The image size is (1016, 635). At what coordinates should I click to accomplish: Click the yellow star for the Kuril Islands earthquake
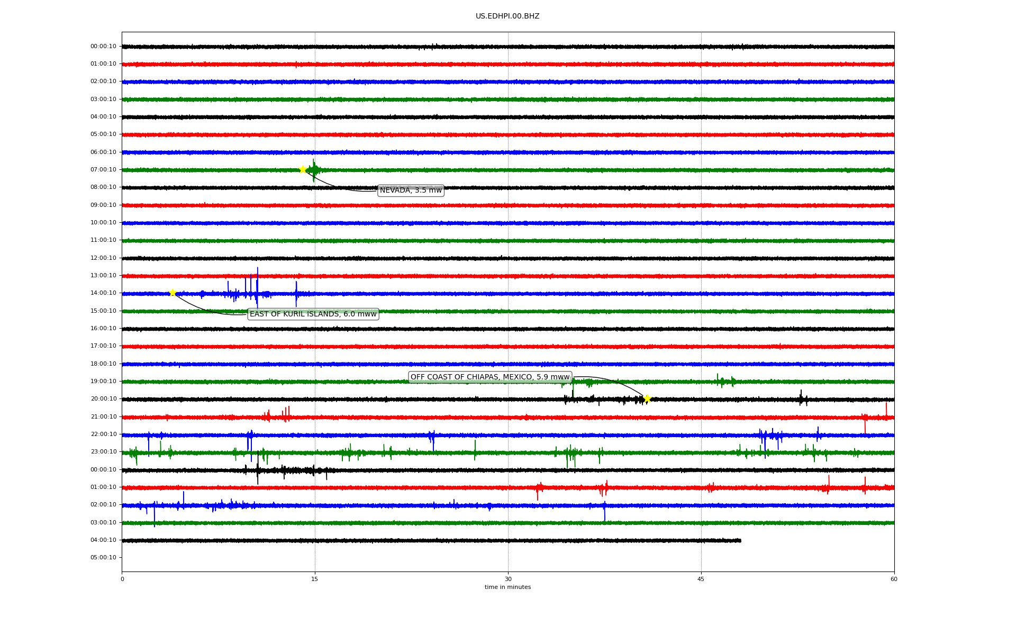pyautogui.click(x=173, y=293)
